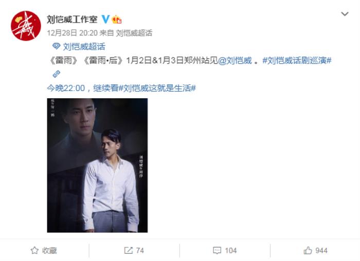Screen dimensions: 360x261
Task: Open the source link 刘恺威超话 beside timestamp
Action: [134, 33]
